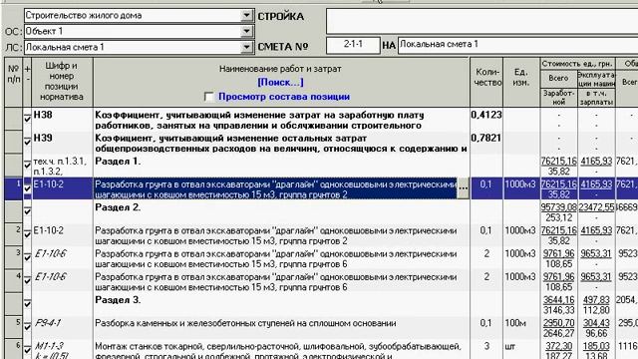Toggle checkbox of row 3 Е1-10-6
Viewport: 638px width, 359px height.
pyautogui.click(x=27, y=258)
